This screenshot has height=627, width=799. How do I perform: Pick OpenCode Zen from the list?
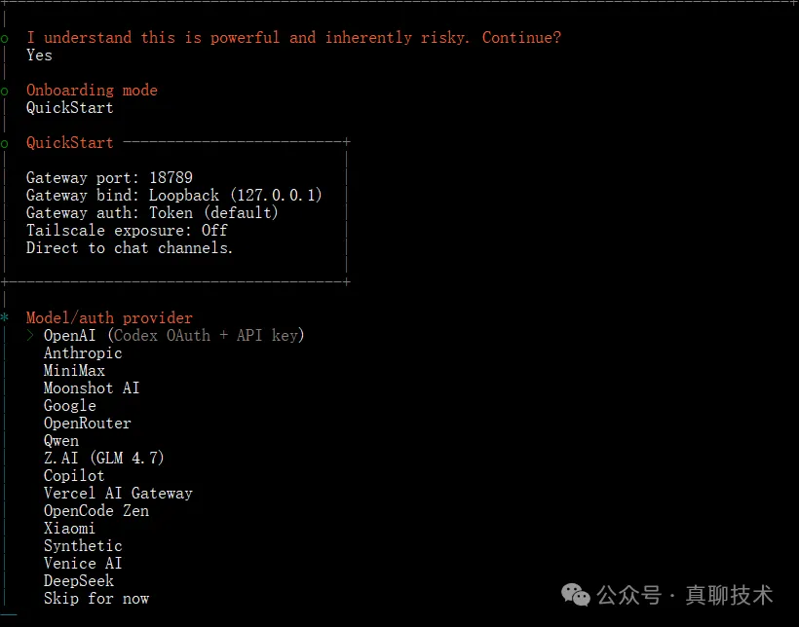pos(95,511)
